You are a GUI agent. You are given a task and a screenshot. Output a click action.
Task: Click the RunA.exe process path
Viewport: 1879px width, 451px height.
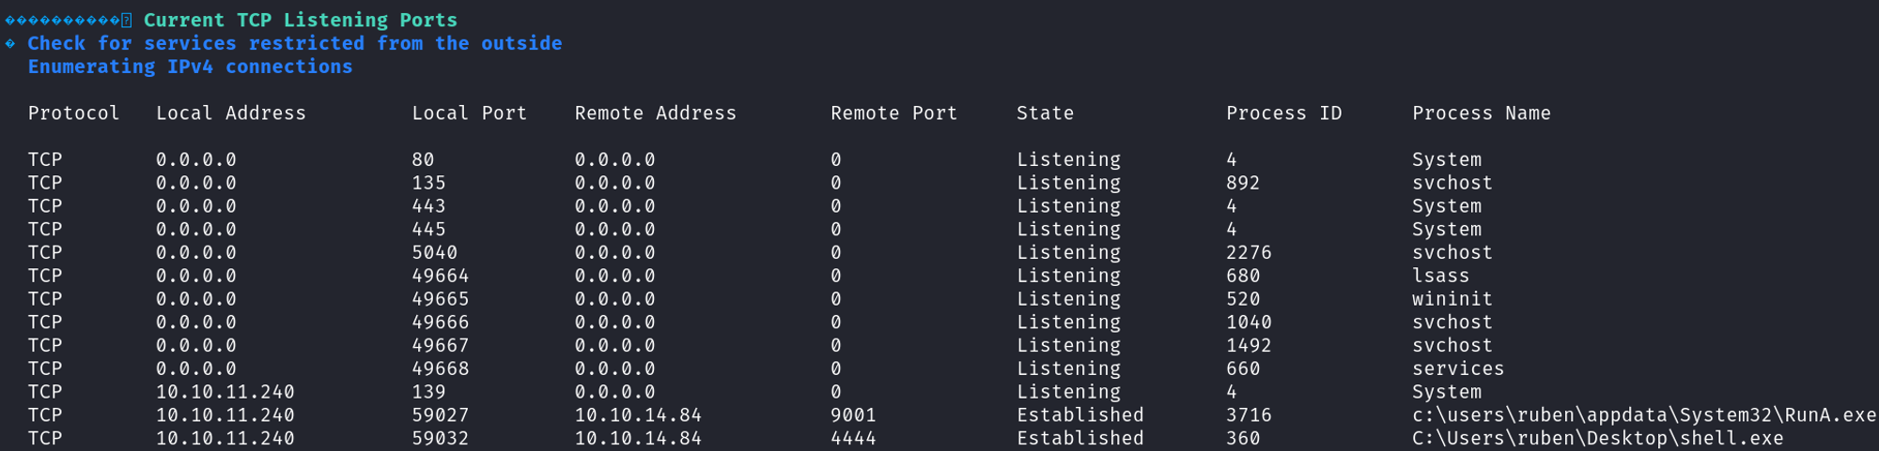click(x=1644, y=415)
